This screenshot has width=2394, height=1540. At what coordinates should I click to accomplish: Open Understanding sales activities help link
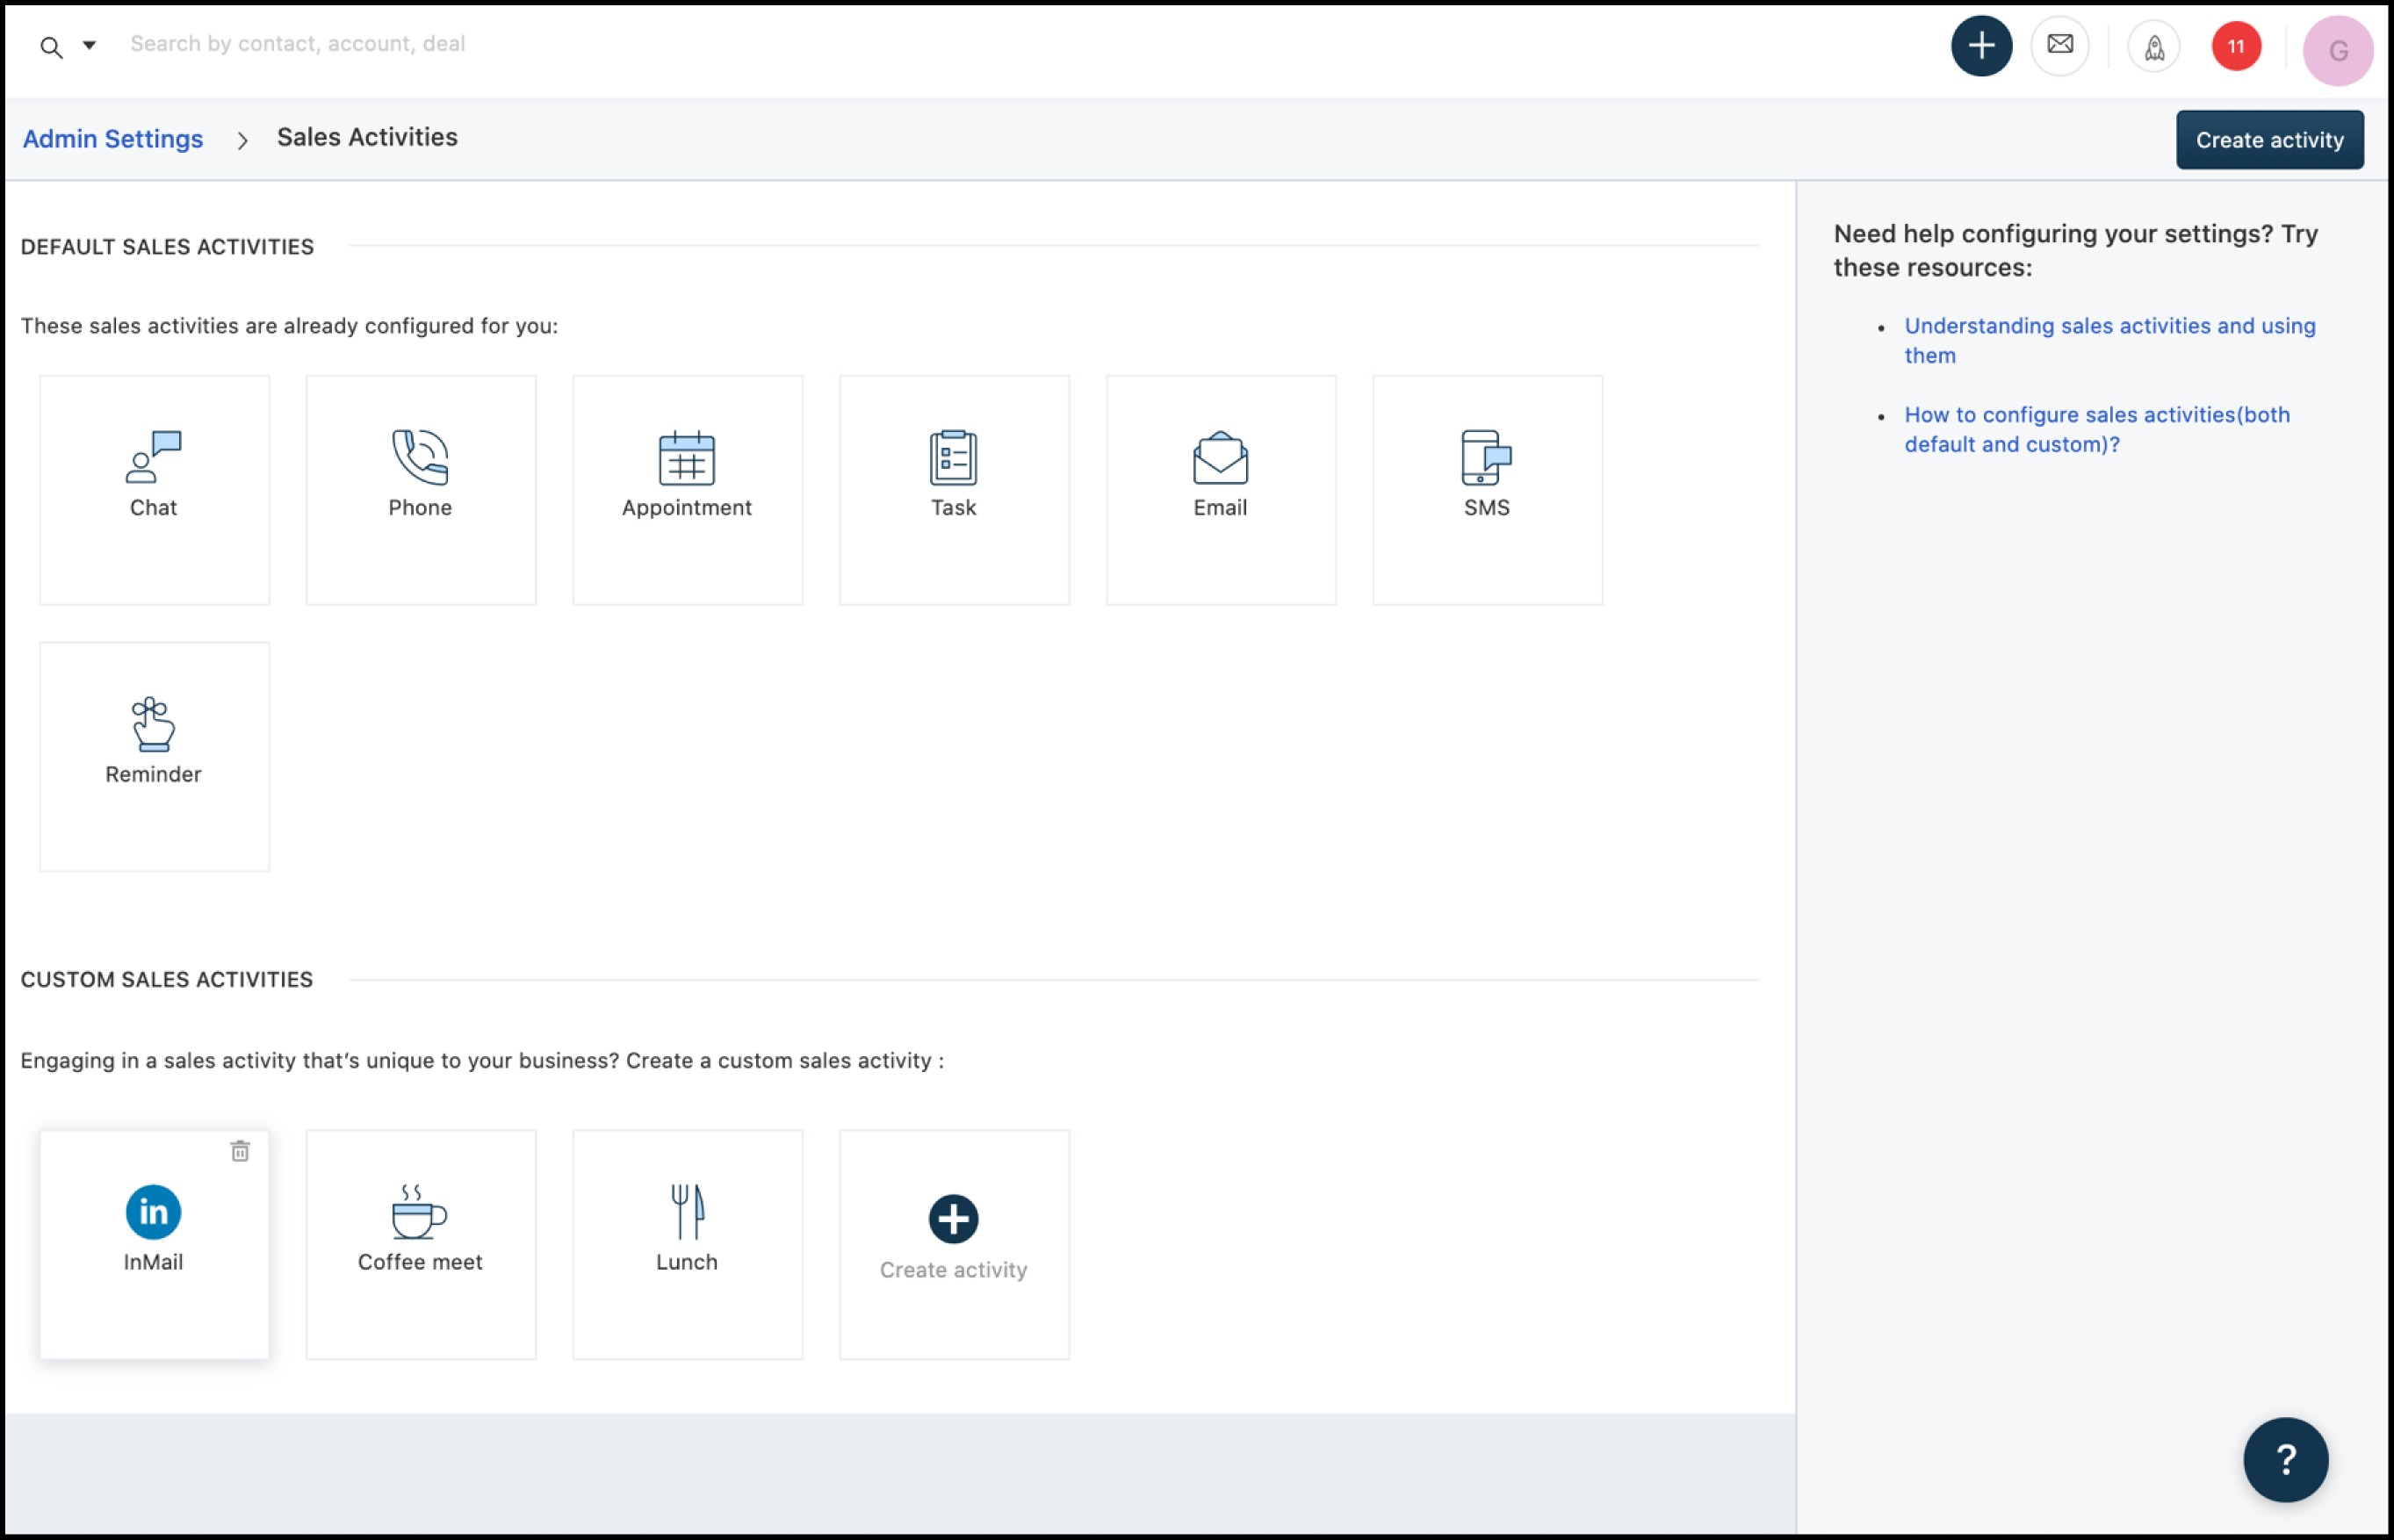2109,340
